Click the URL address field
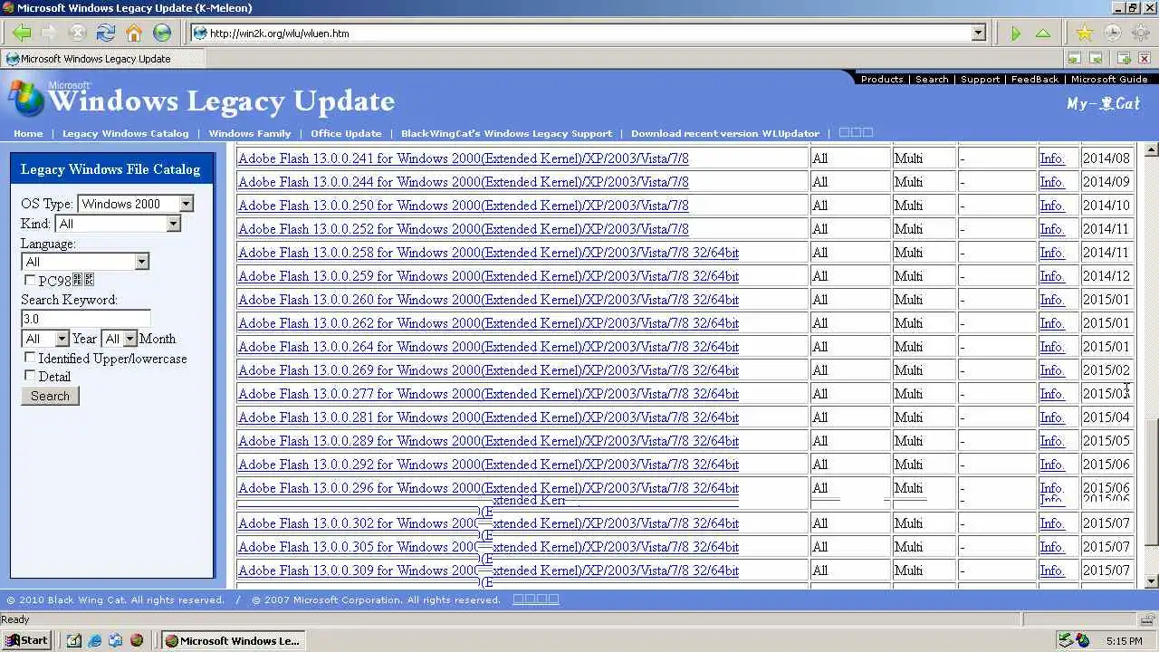Image resolution: width=1159 pixels, height=652 pixels. pos(589,34)
